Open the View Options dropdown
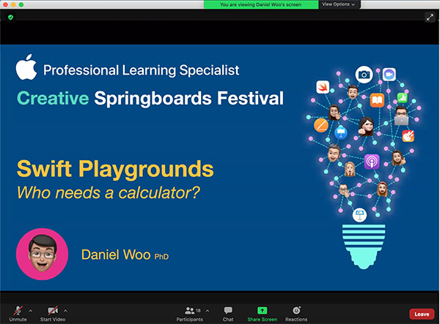440x324 pixels. pyautogui.click(x=338, y=4)
